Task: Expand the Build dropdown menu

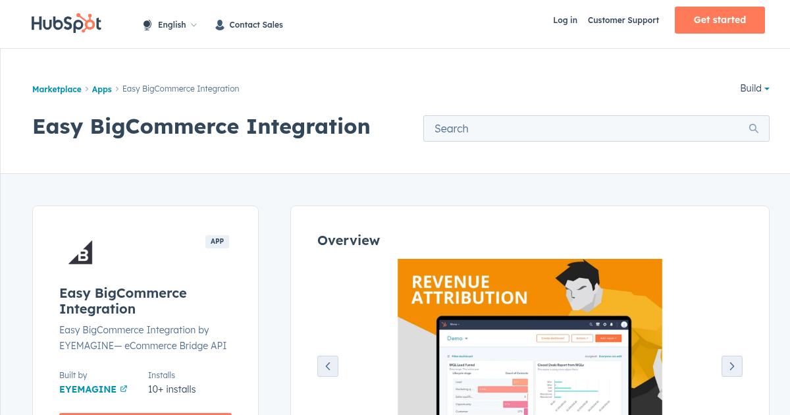Action: coord(754,88)
